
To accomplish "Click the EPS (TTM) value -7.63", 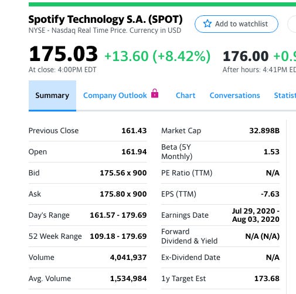I will pyautogui.click(x=270, y=194).
